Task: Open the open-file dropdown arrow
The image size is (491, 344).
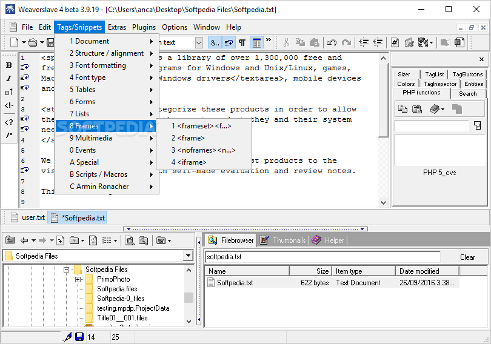Action: 42,42
